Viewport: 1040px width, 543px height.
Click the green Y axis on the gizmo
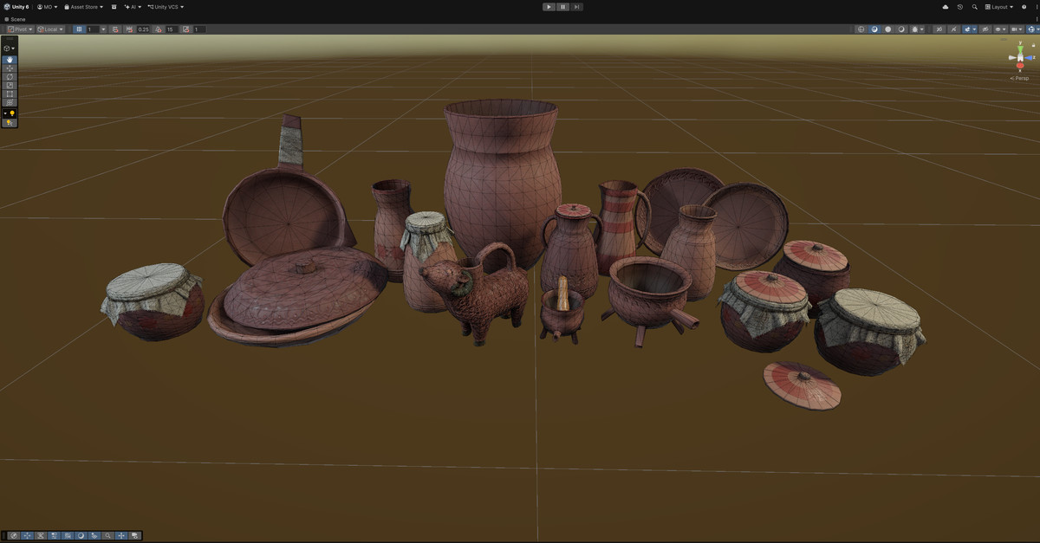[x=1020, y=50]
